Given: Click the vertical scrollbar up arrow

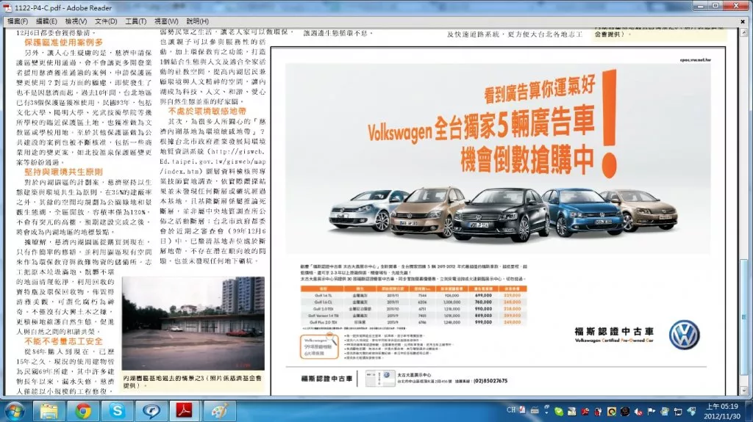Looking at the screenshot, I should (744, 33).
